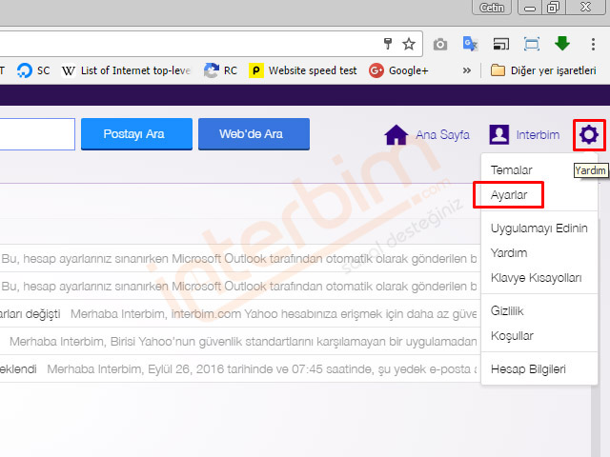
Task: Open Gizlilik menu entry
Action: 539,311
